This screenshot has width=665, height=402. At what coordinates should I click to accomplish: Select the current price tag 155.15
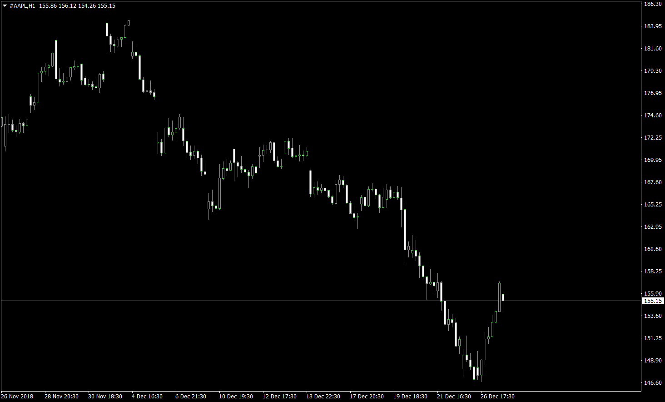point(653,301)
